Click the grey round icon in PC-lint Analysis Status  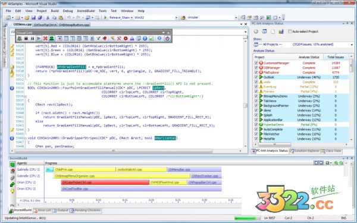click(256, 32)
